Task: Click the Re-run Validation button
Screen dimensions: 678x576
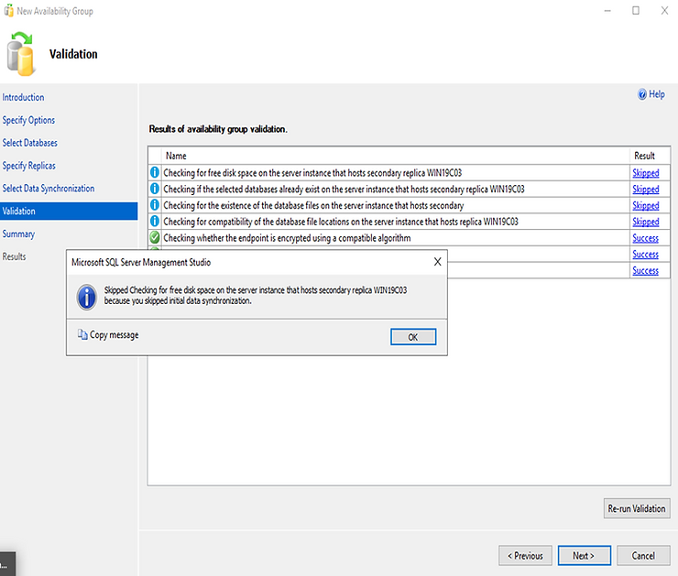Action: point(637,508)
